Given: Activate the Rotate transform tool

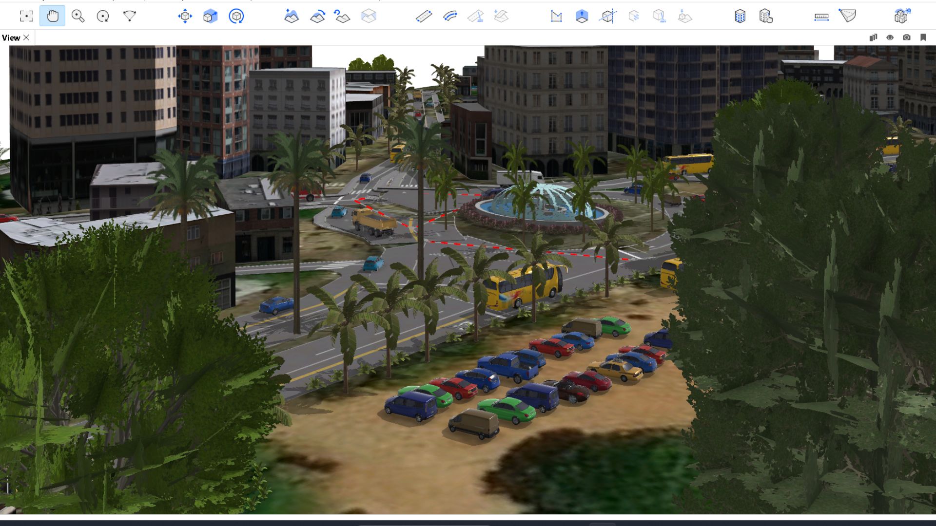Looking at the screenshot, I should tap(236, 16).
